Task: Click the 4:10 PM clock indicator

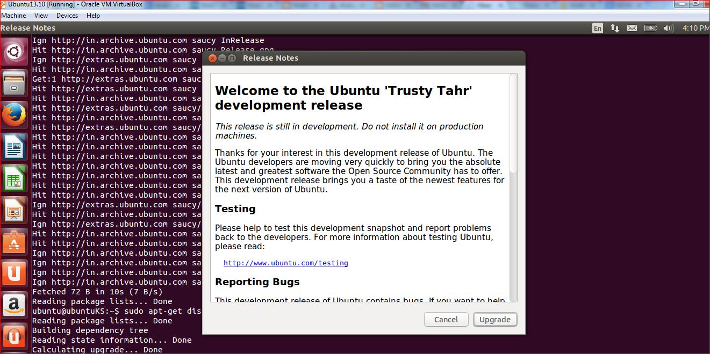Action: [x=695, y=28]
